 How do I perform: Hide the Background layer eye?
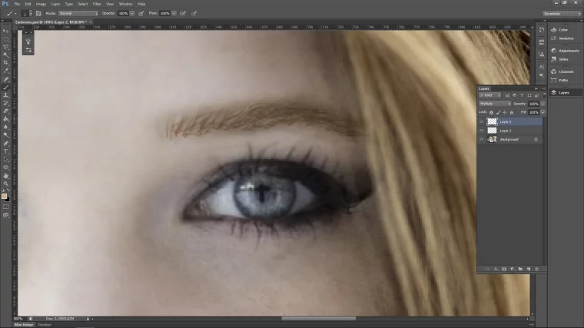click(x=482, y=139)
